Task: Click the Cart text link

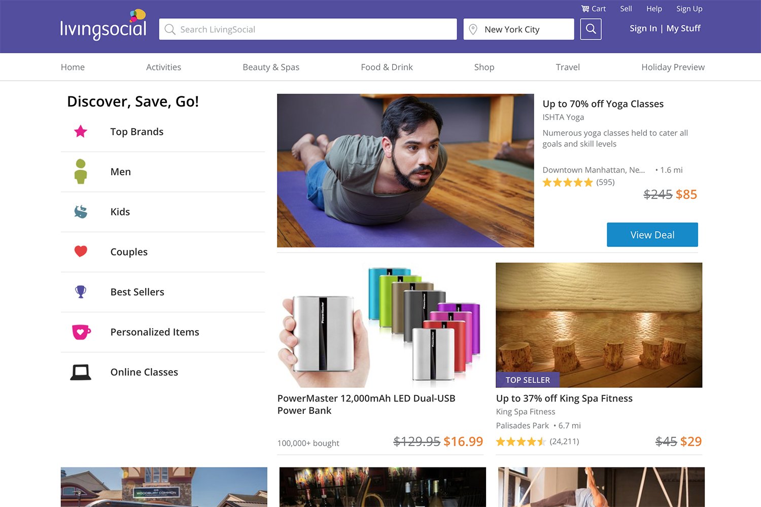Action: coord(599,9)
